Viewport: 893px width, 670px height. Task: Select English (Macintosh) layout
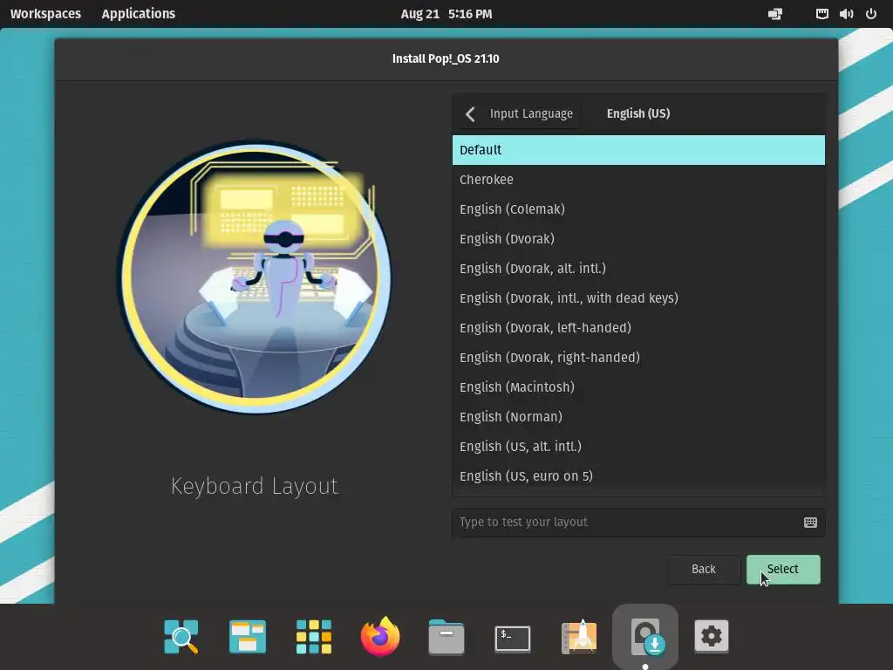click(x=638, y=386)
